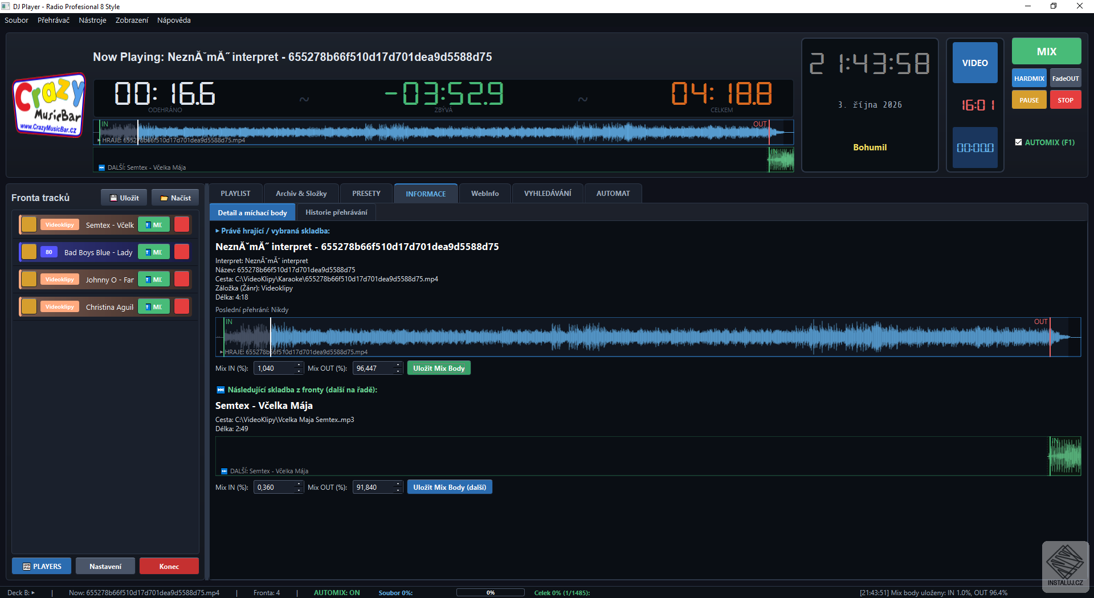Click the orange square on the Semtex queue row
The height and width of the screenshot is (598, 1094).
pos(29,224)
